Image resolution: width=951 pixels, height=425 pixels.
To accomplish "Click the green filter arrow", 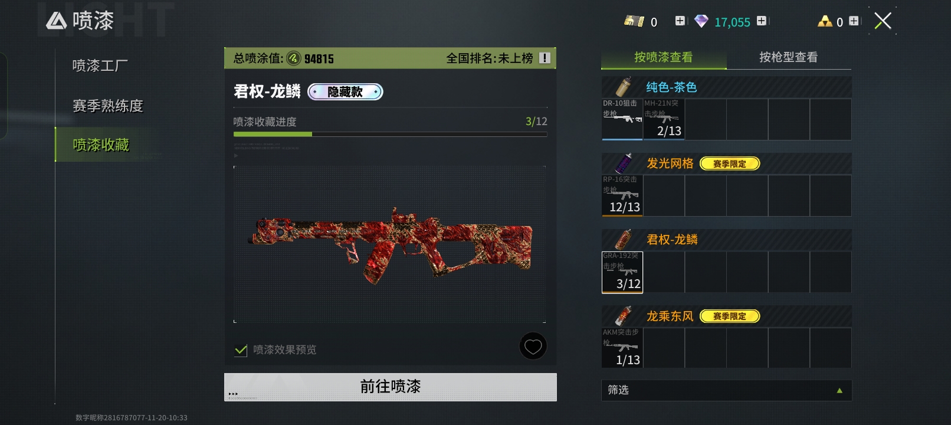I will 839,391.
